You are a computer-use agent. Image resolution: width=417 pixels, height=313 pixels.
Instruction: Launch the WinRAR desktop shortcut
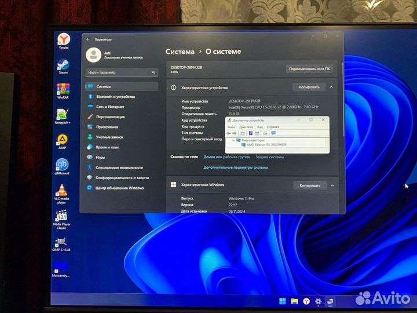click(x=63, y=90)
